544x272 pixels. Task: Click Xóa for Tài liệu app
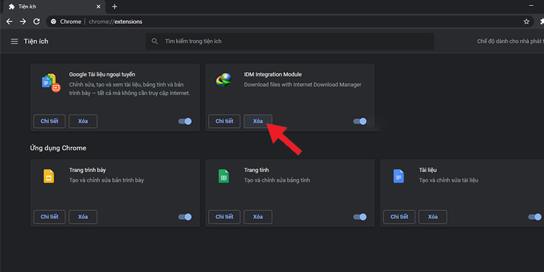432,217
